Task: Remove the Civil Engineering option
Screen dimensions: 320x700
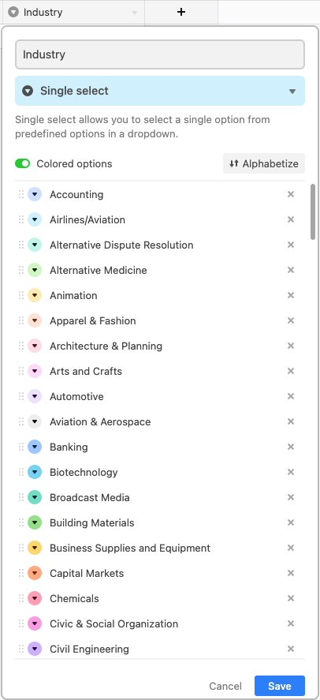Action: tap(291, 649)
